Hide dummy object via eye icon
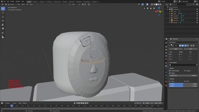Viewport: 199px width, 112px height. tap(197, 22)
